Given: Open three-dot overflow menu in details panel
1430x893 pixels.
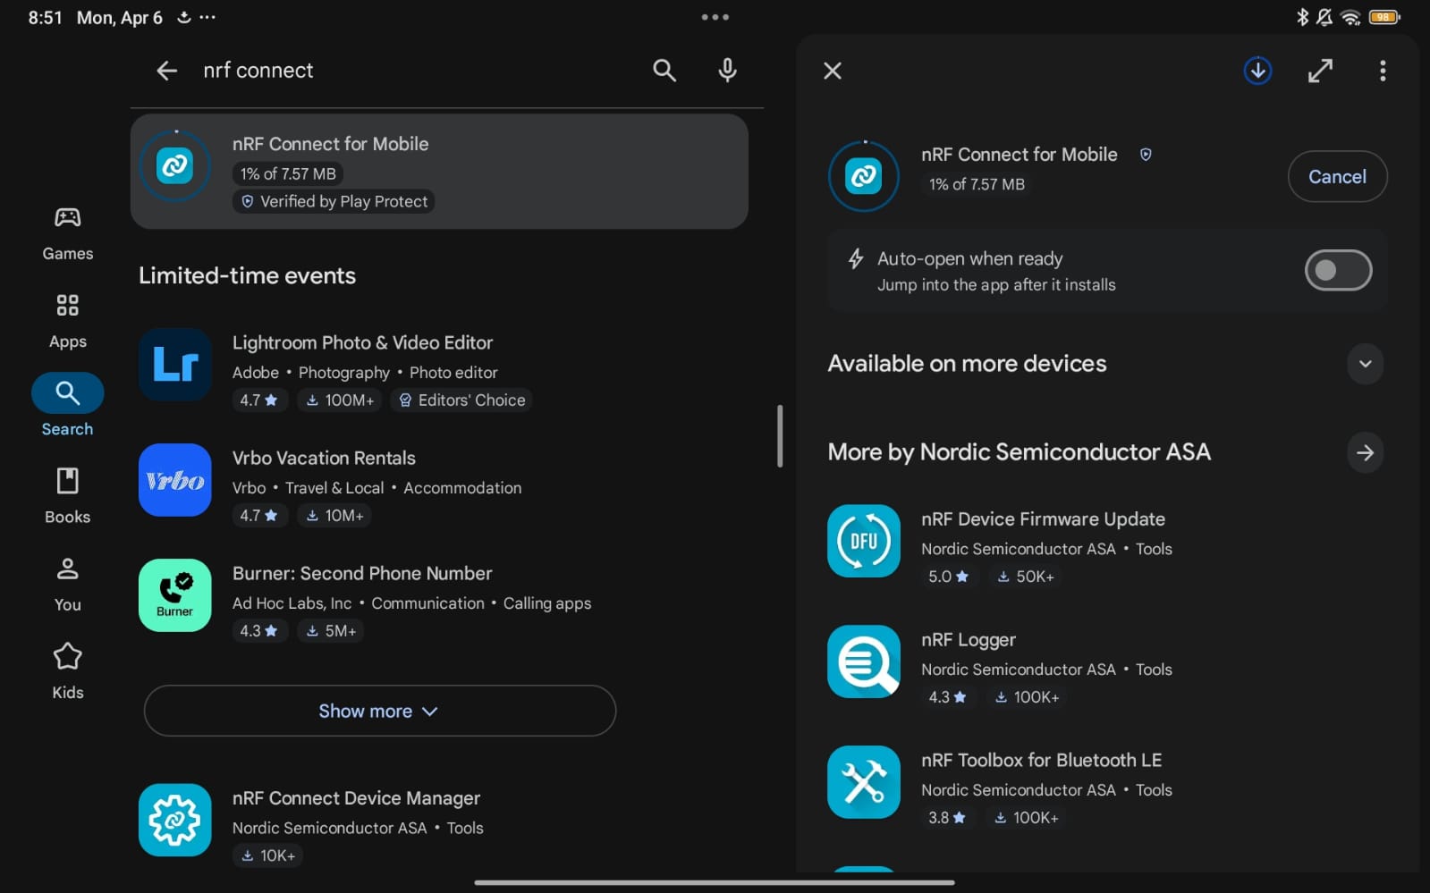Looking at the screenshot, I should click(1383, 71).
